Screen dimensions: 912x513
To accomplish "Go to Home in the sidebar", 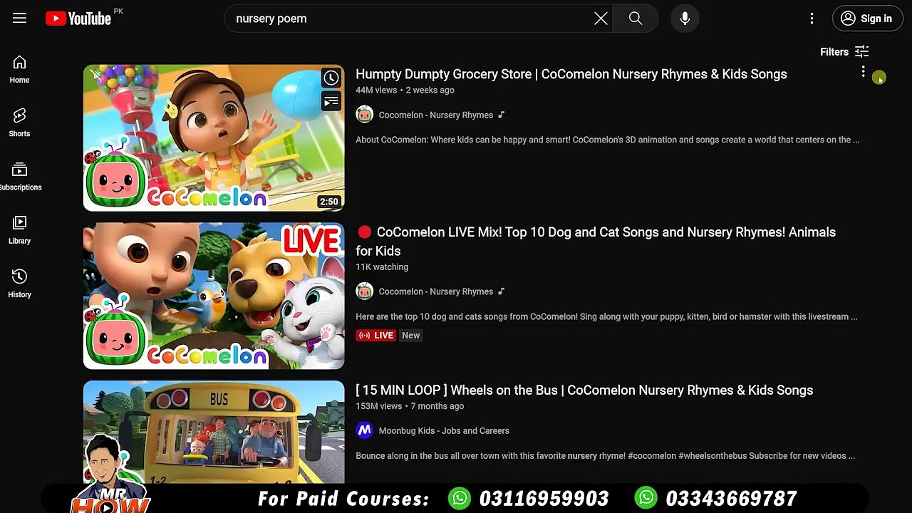I will click(19, 70).
